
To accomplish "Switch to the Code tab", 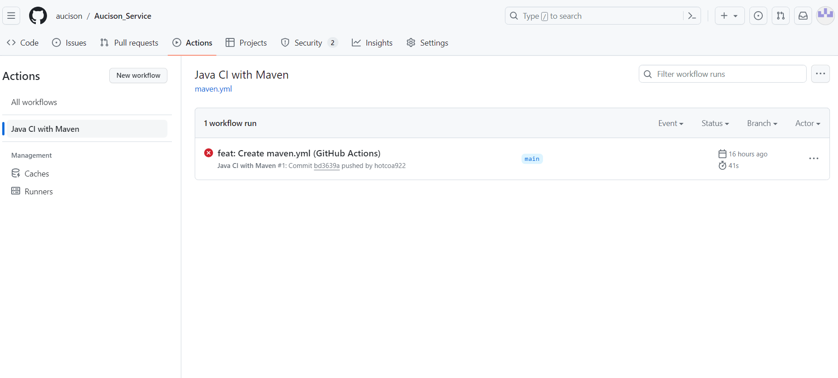I will [x=22, y=42].
